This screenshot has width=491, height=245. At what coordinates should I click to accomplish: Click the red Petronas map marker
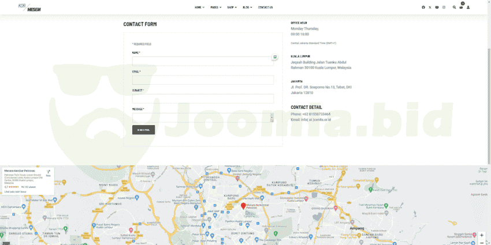coord(243,206)
